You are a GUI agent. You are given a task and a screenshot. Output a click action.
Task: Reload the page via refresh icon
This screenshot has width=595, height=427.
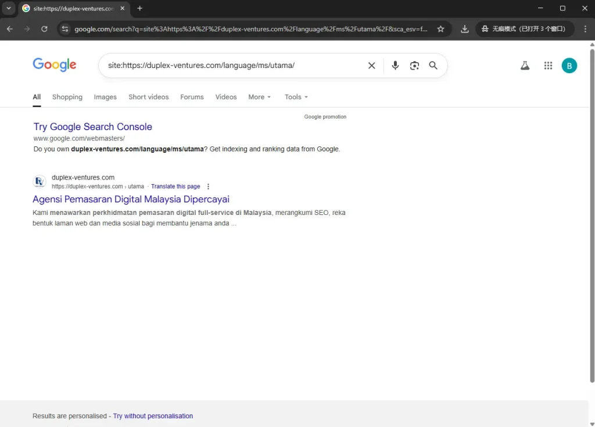[x=44, y=28]
